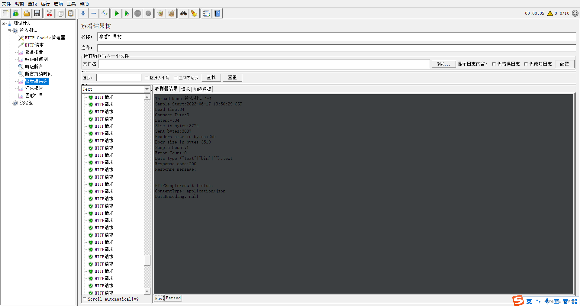Start the test with green play icon
Screen dimensions: 580x306
(117, 13)
